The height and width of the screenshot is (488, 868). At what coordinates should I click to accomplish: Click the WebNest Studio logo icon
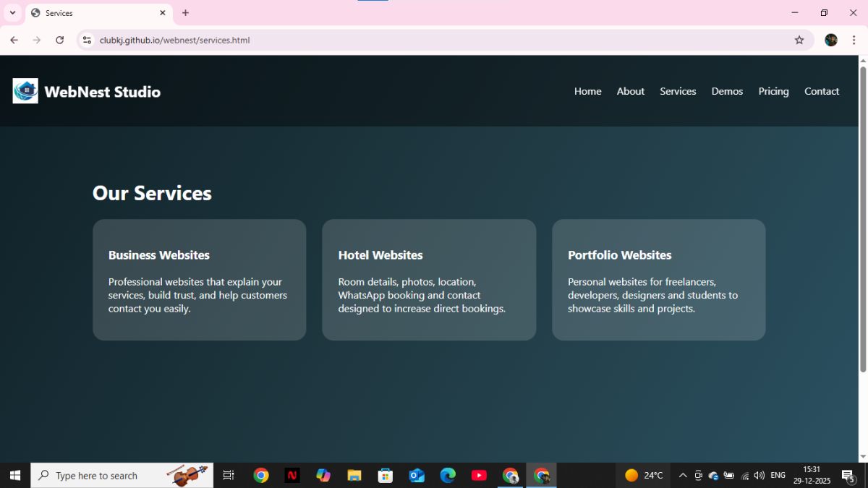[25, 91]
